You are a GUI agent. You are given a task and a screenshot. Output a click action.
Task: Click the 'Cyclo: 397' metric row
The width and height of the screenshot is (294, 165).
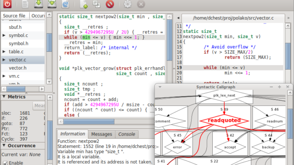click(x=15, y=139)
